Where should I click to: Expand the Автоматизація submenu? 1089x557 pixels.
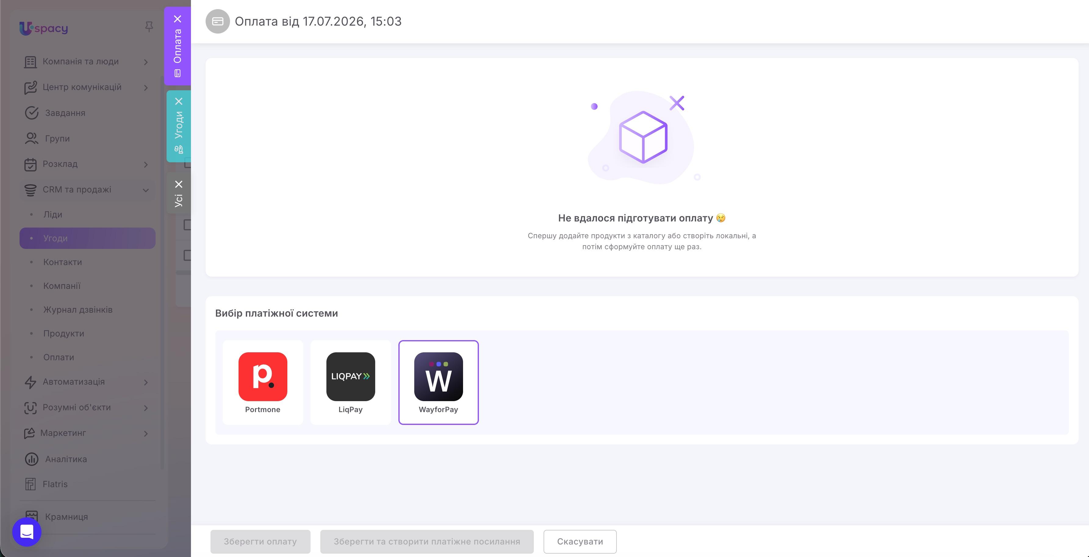146,383
